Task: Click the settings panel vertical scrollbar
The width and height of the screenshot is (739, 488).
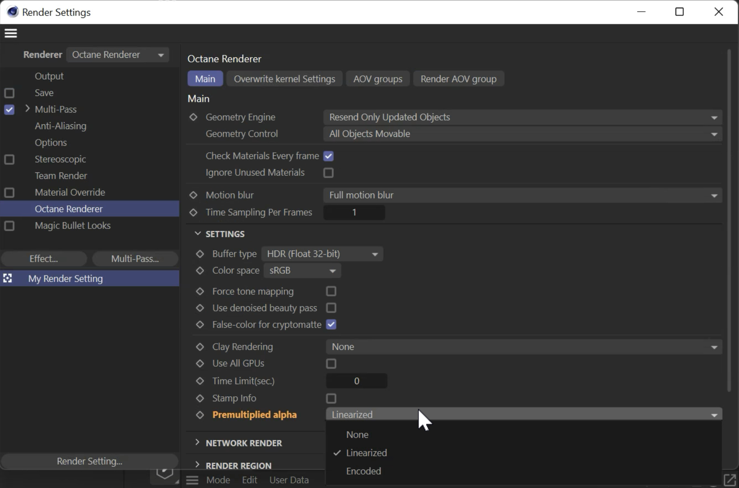Action: [729, 221]
